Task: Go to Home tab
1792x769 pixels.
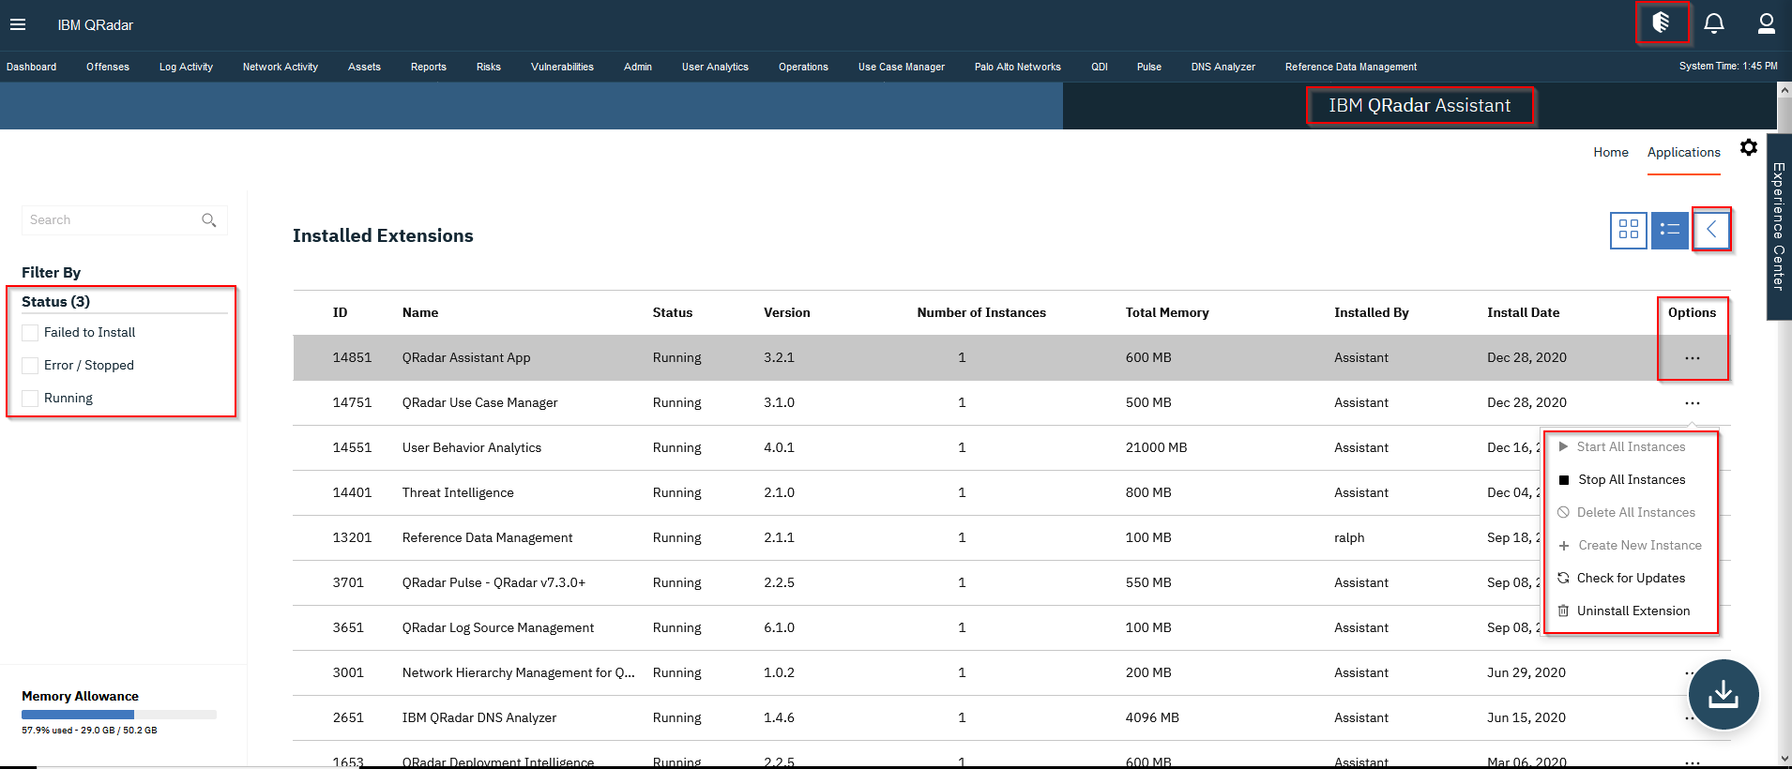Action: point(1611,152)
